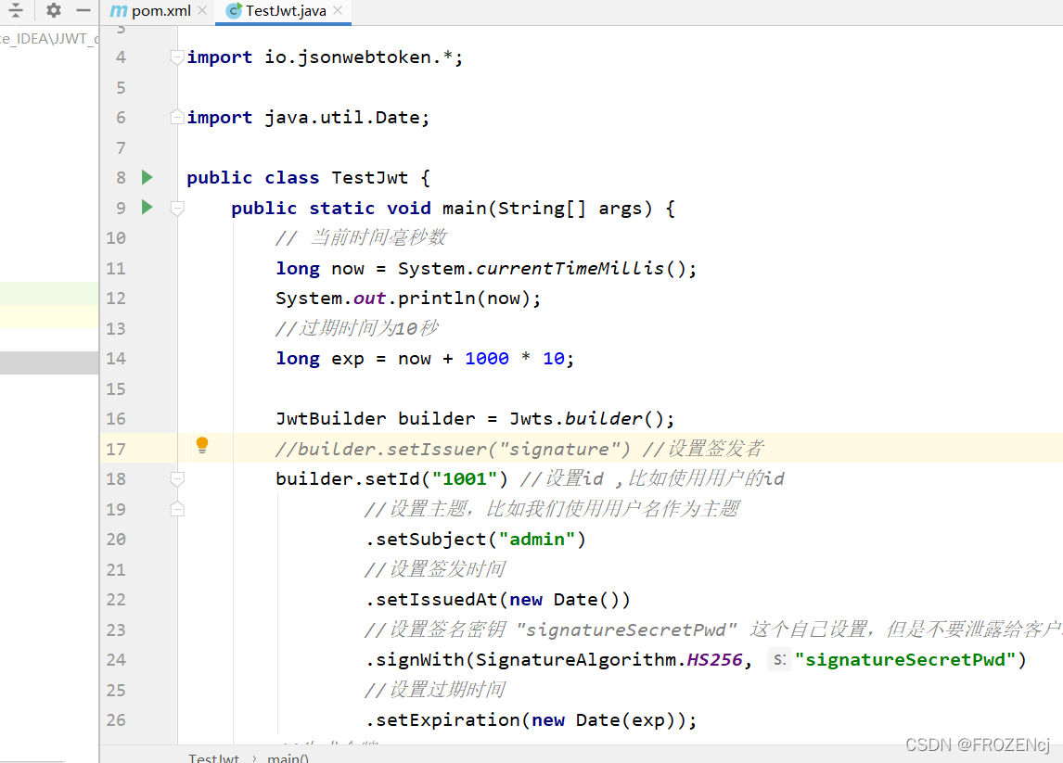Image resolution: width=1063 pixels, height=763 pixels.
Task: Click the "admin" string literal
Action: [x=537, y=540]
